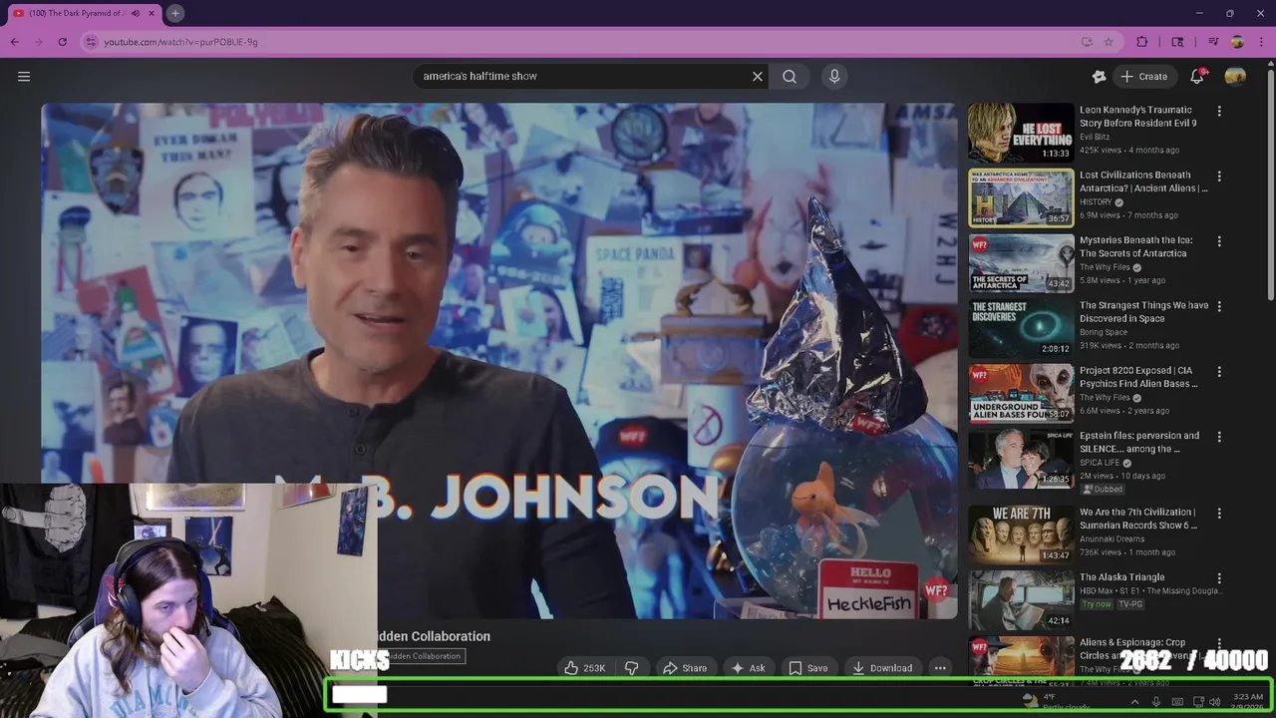Open the Anunnaki Dreams channel name

click(x=1112, y=538)
